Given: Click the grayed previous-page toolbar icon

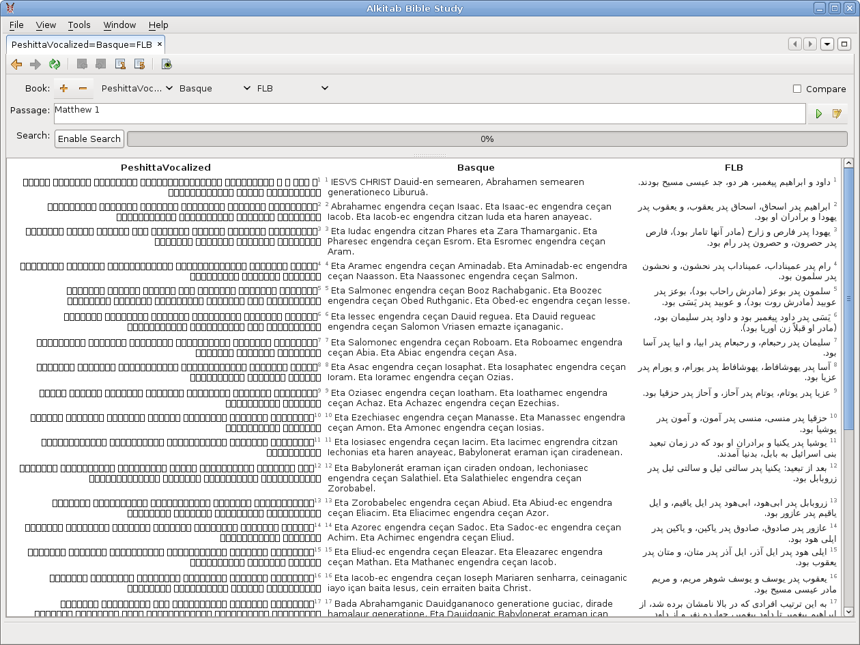Looking at the screenshot, I should click(x=82, y=64).
